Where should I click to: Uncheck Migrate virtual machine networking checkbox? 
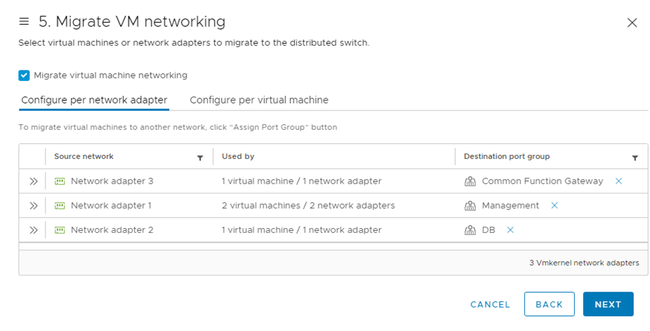24,75
